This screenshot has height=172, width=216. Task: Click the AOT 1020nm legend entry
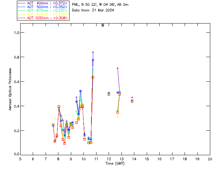(x=43, y=18)
